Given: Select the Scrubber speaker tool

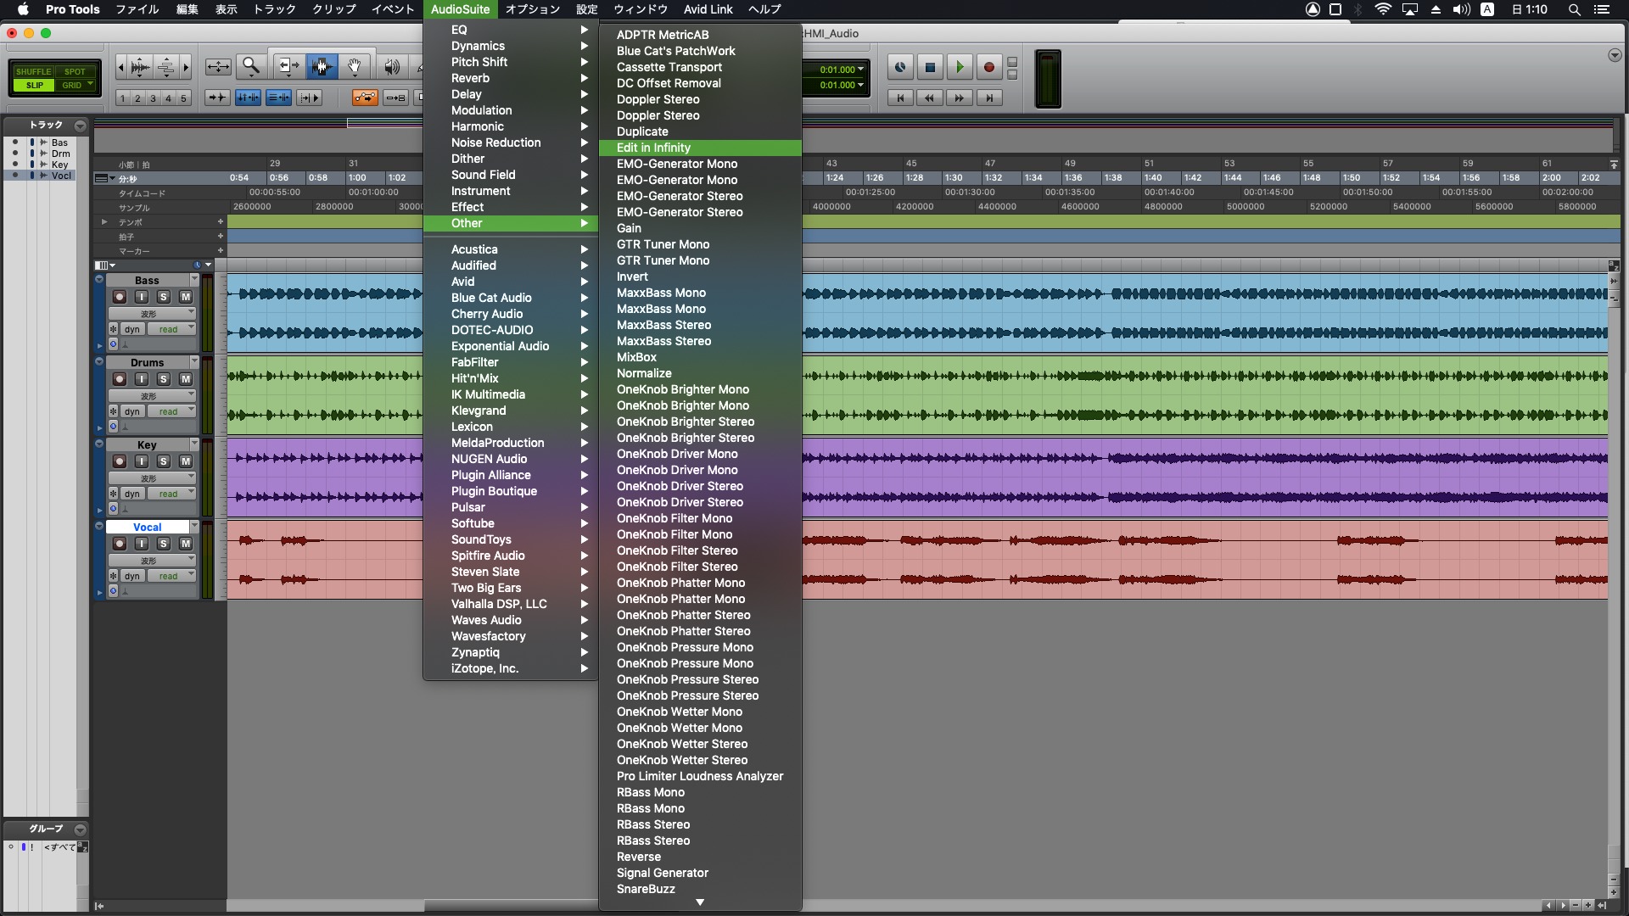Looking at the screenshot, I should pyautogui.click(x=392, y=66).
